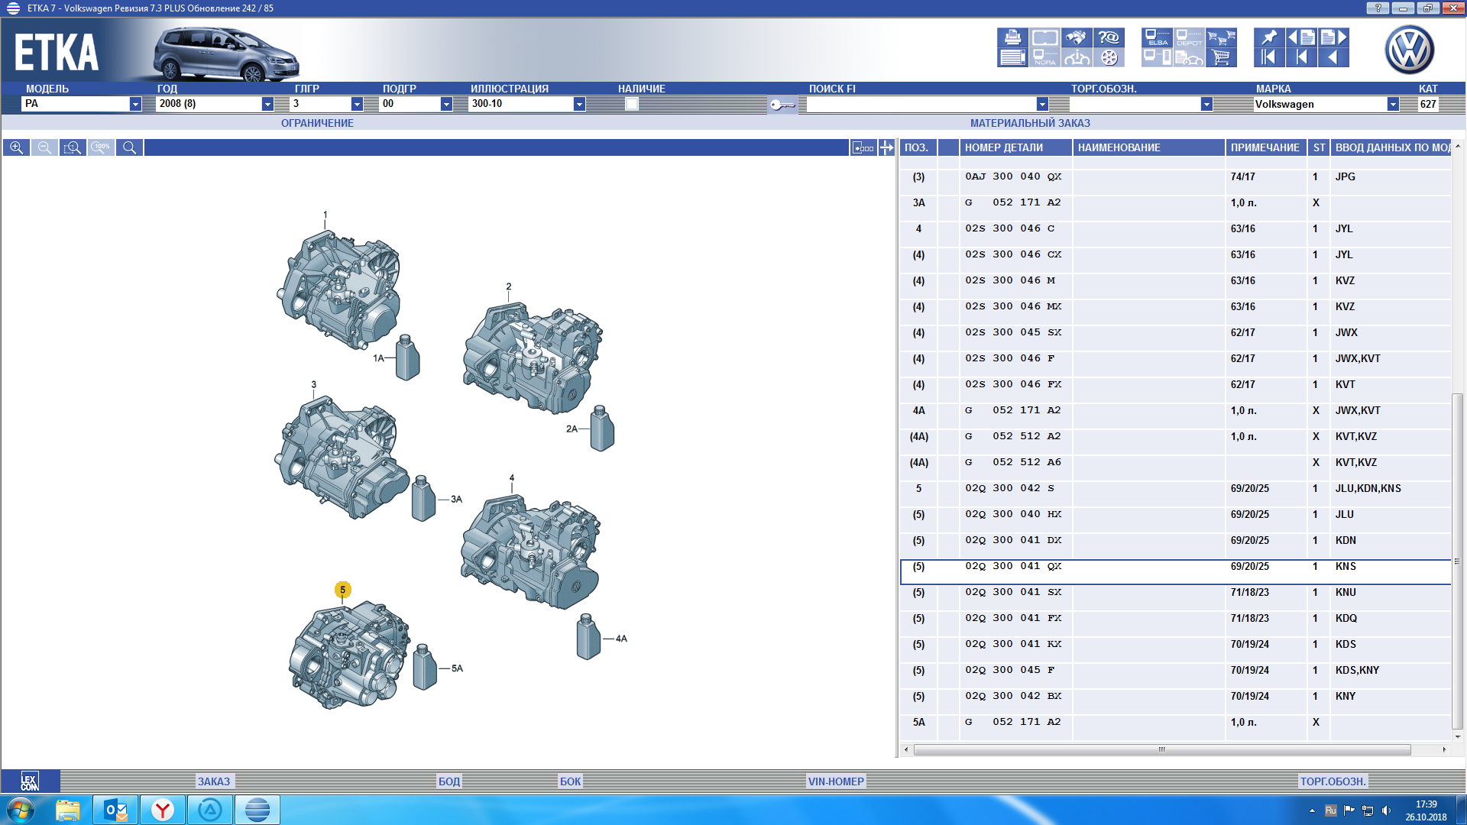
Task: Open the upper ТОРГ.ОБОЗН. dropdown arrow
Action: click(1206, 104)
